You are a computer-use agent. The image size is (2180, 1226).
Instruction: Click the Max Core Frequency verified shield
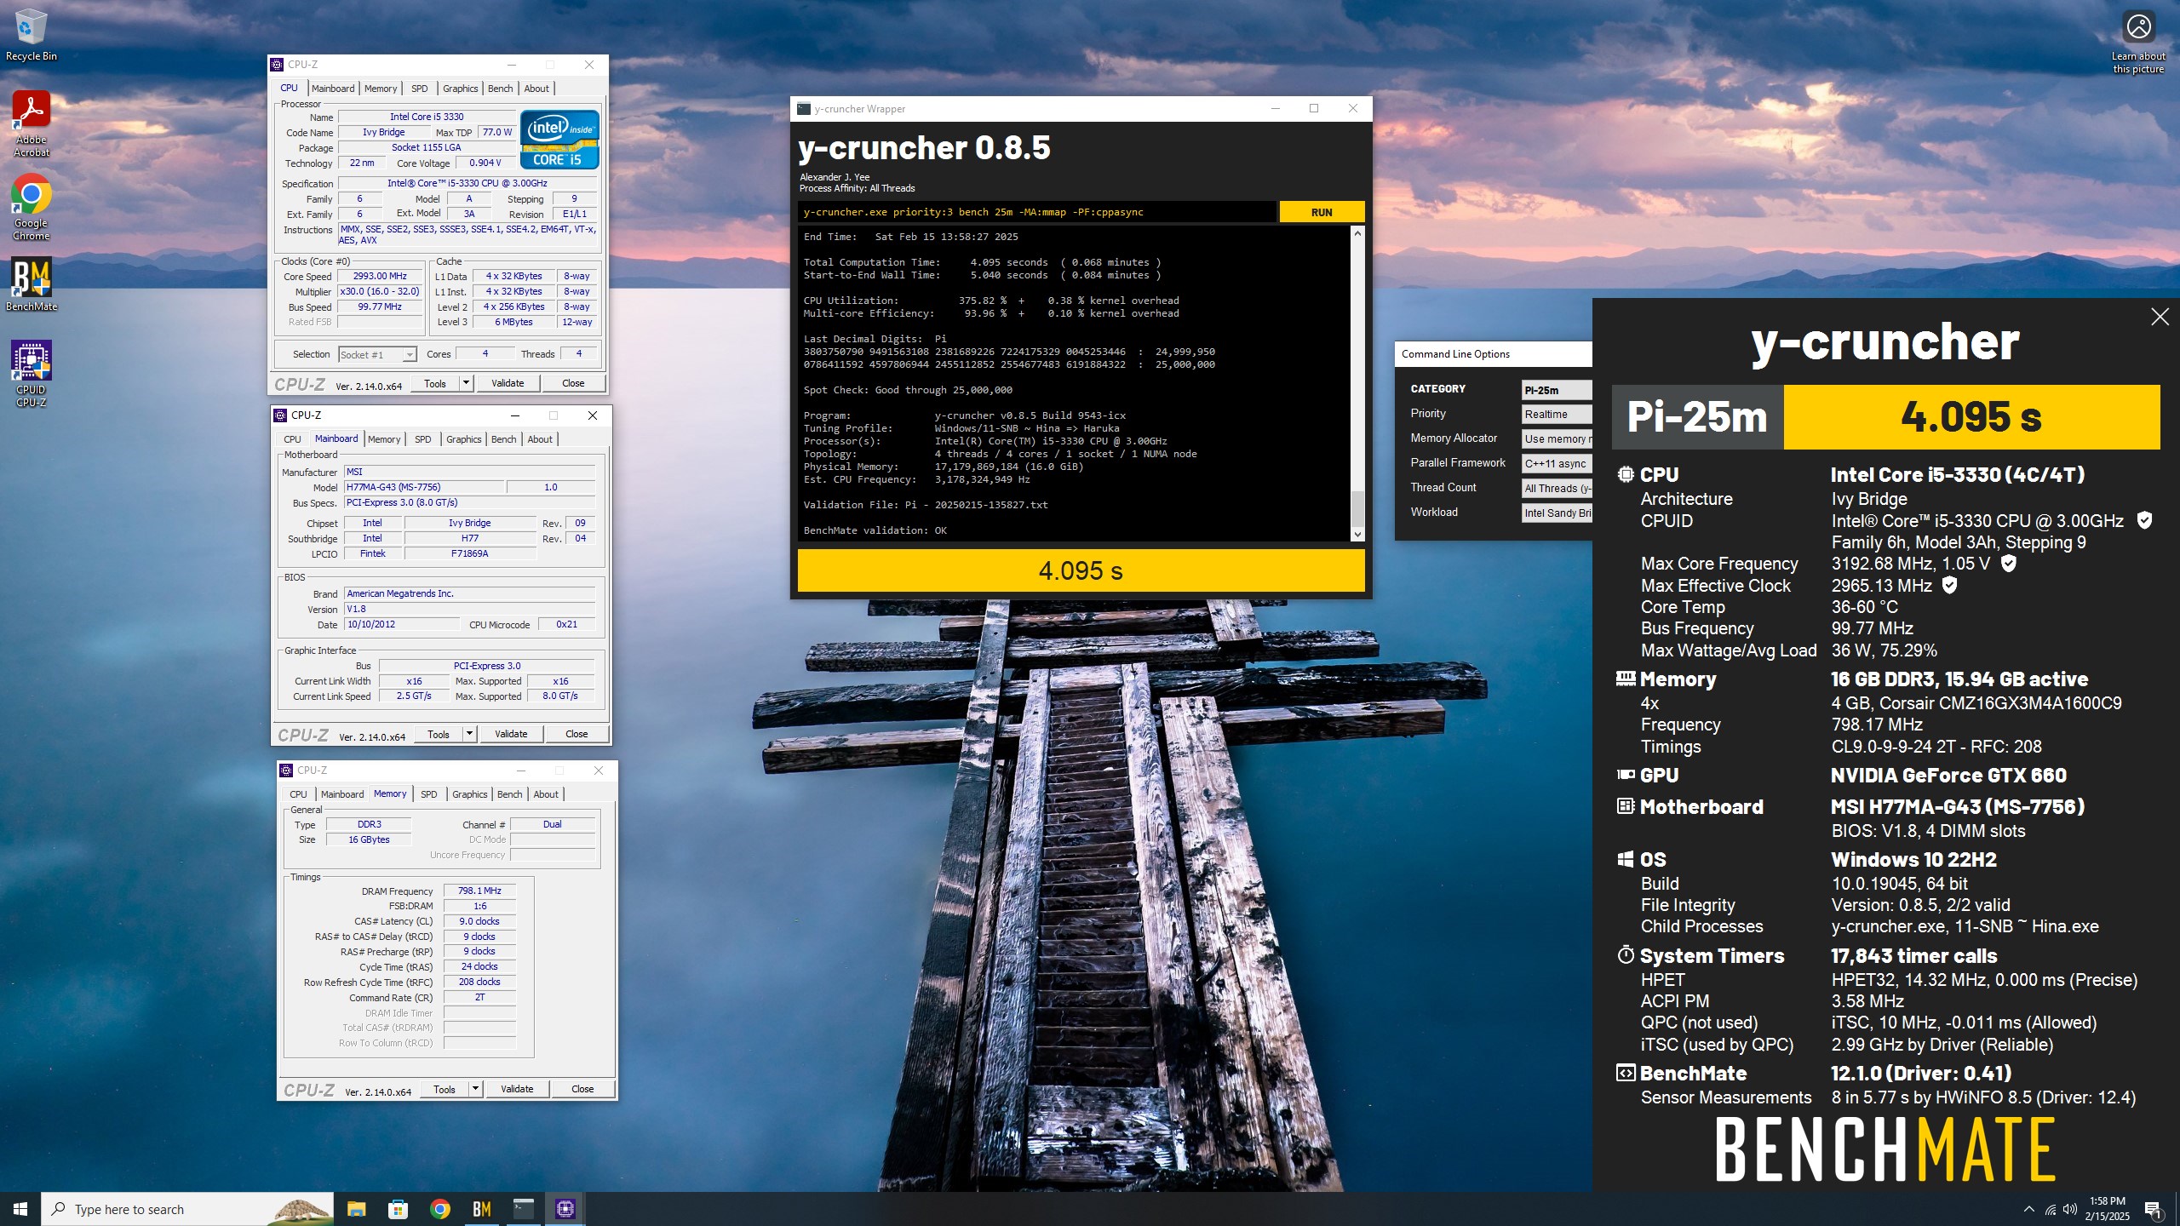2008,563
